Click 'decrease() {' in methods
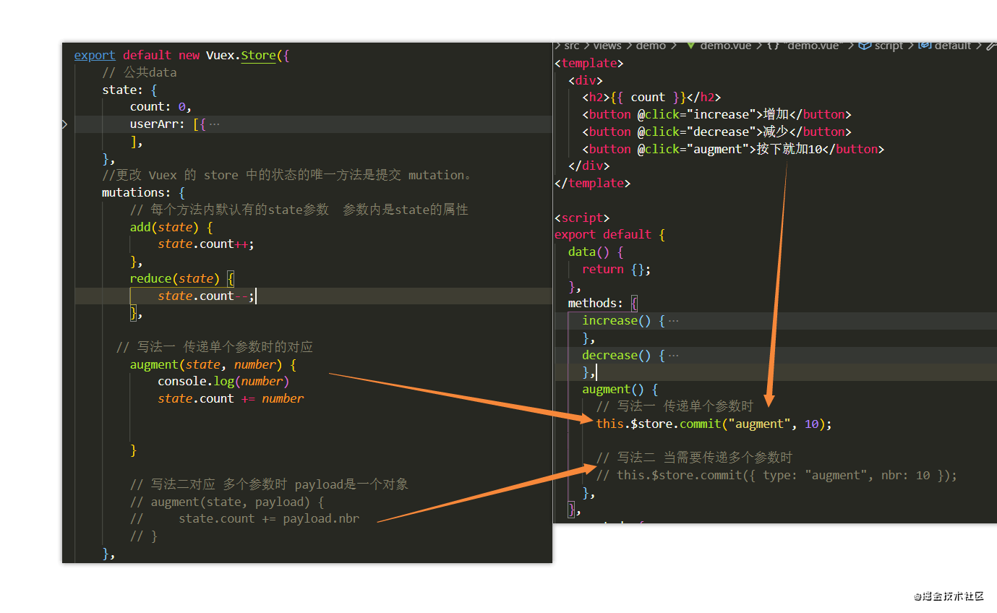997x613 pixels. [x=624, y=355]
